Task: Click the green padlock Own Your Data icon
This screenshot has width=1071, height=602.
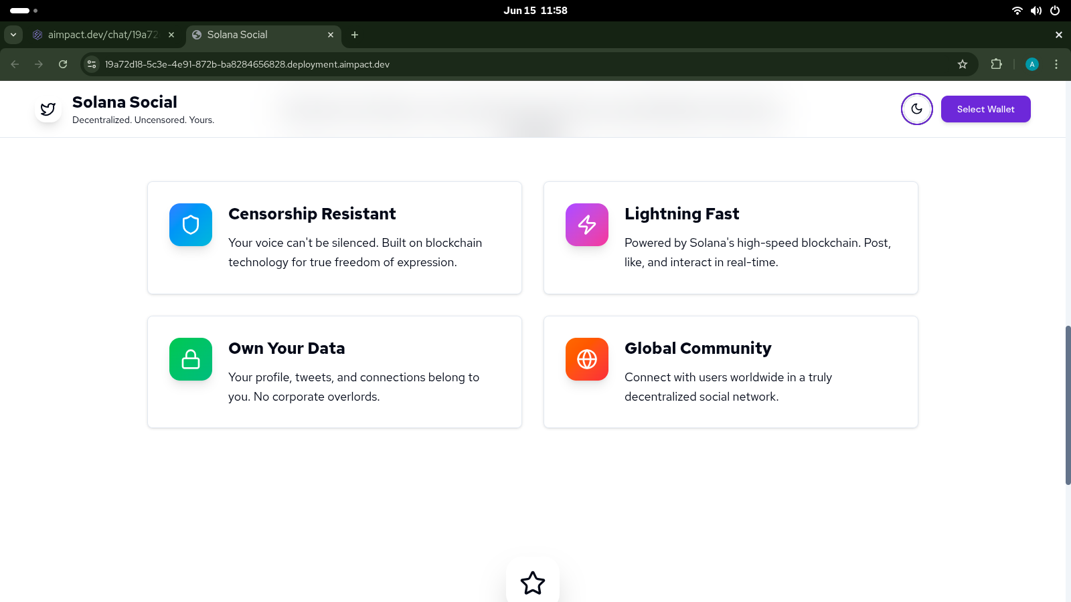Action: click(191, 359)
